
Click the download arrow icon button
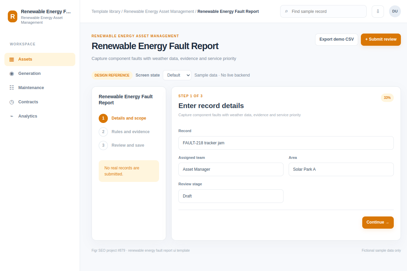click(378, 11)
